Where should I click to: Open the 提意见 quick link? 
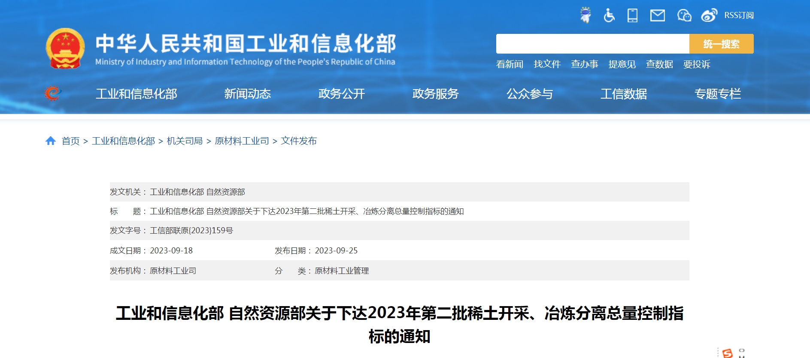622,64
